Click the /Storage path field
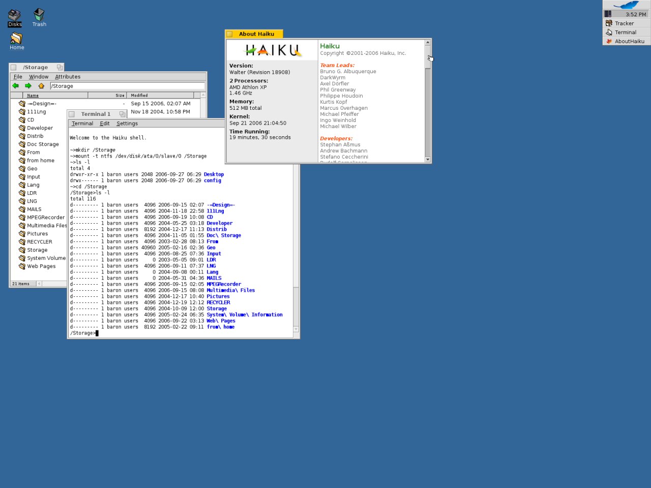Screen dimensions: 651x488 click(x=127, y=86)
